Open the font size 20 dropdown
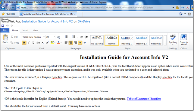 click(x=54, y=37)
